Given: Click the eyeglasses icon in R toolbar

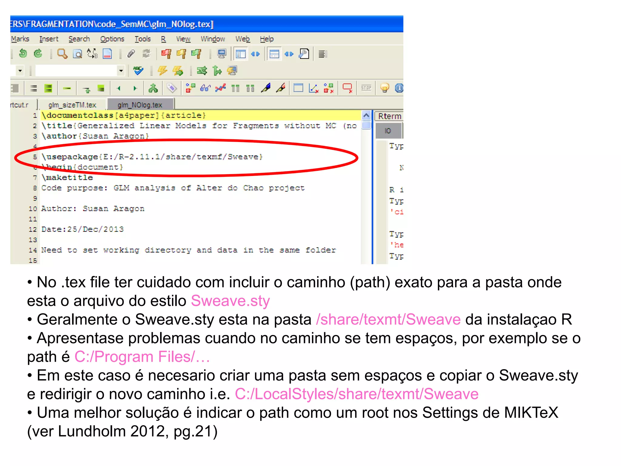Looking at the screenshot, I should tap(205, 88).
